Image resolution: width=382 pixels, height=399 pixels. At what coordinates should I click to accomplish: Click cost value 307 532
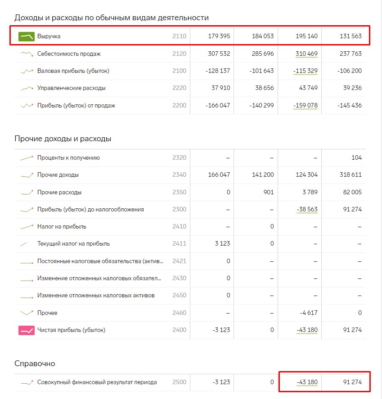pos(219,54)
